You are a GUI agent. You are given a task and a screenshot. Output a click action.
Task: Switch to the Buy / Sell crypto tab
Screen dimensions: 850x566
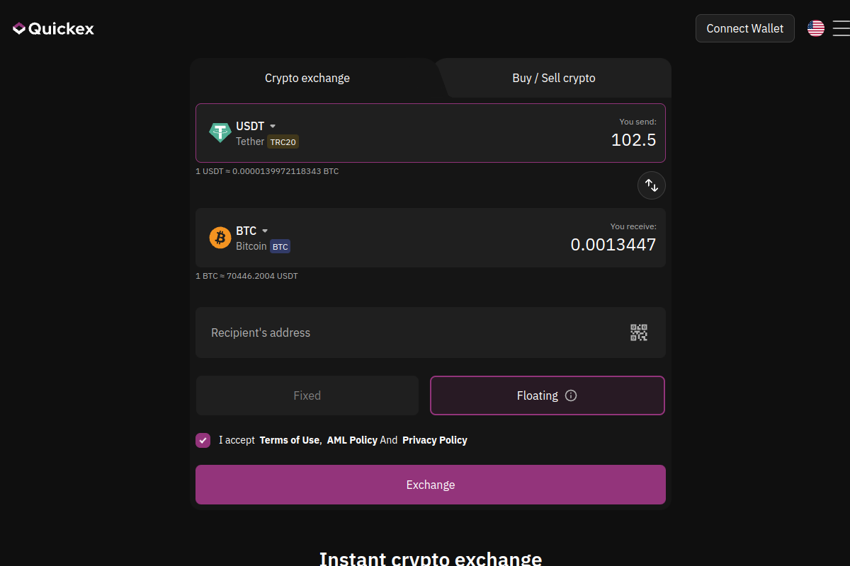[x=553, y=78]
